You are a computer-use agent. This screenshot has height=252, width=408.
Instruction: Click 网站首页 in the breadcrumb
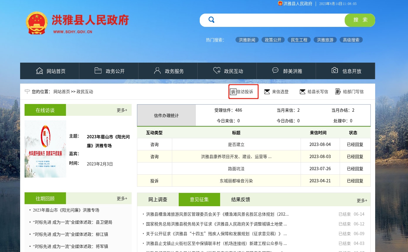coord(62,92)
